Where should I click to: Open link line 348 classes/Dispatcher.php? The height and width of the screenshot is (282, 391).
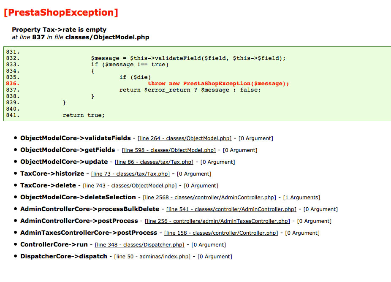click(x=140, y=245)
